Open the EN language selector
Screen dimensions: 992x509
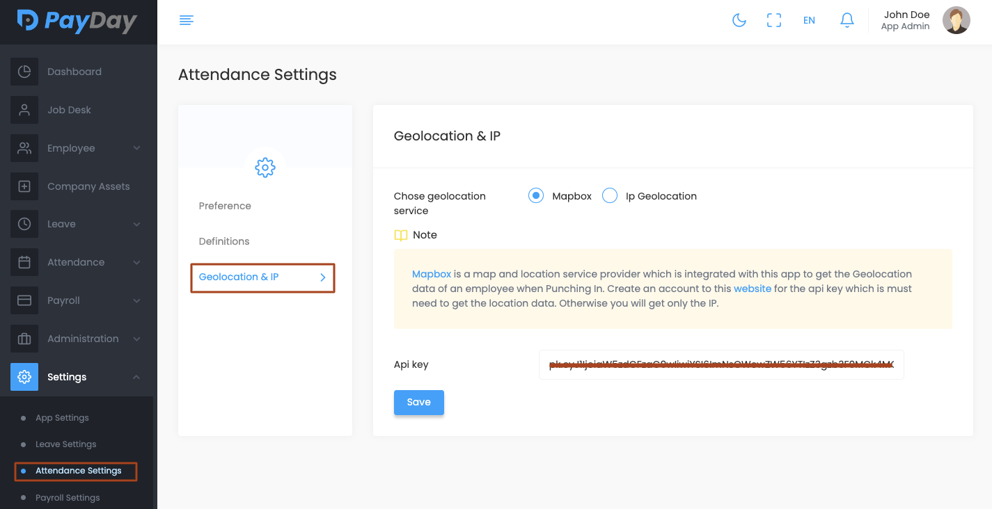[809, 20]
